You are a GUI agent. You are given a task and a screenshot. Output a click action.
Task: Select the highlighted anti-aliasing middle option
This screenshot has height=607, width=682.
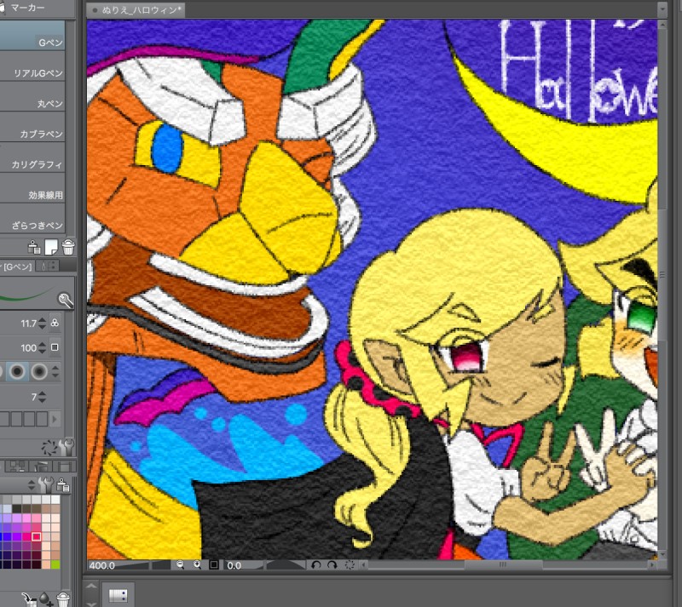(x=17, y=372)
